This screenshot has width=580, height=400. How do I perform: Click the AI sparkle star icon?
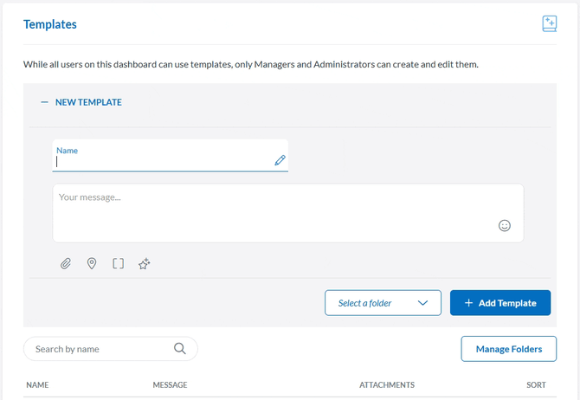(145, 263)
